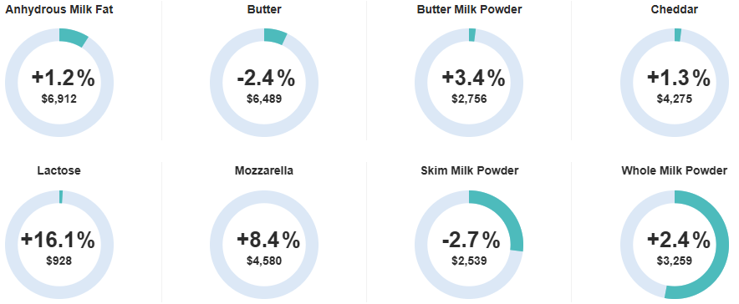Click the Anhydrous Milk Fat donut chart
The image size is (739, 304).
point(59,83)
